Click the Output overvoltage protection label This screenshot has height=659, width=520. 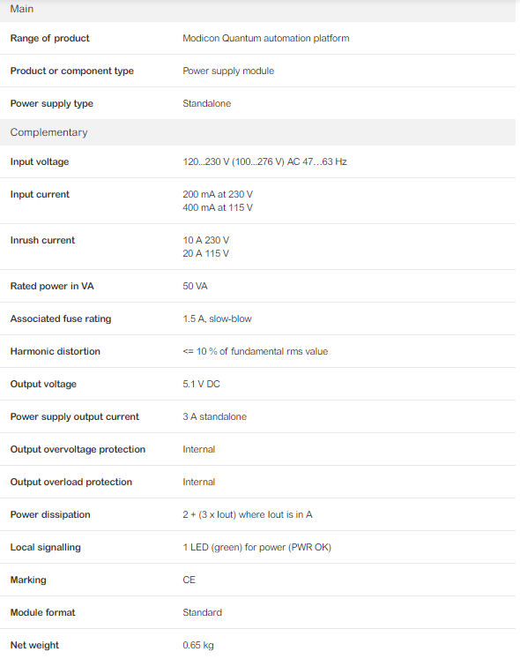[78, 449]
